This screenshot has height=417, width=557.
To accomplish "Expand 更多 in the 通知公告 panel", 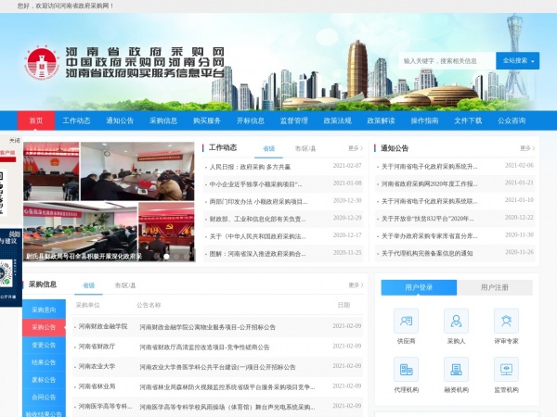I will pos(526,148).
